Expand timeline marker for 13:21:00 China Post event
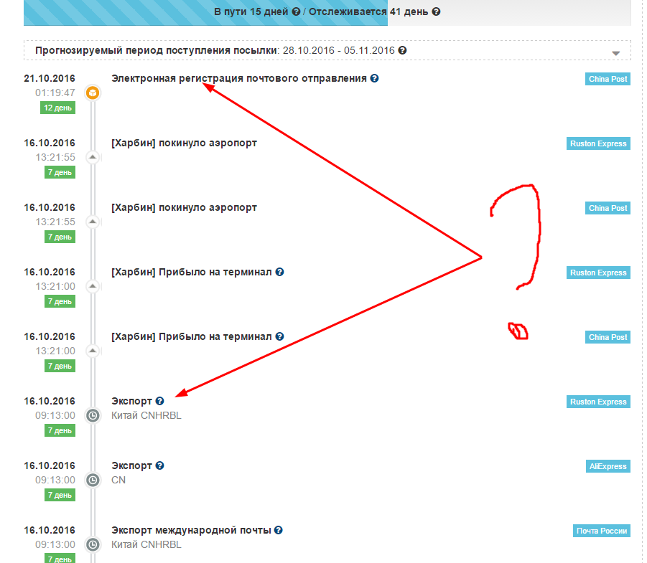Image resolution: width=647 pixels, height=563 pixels. [92, 351]
